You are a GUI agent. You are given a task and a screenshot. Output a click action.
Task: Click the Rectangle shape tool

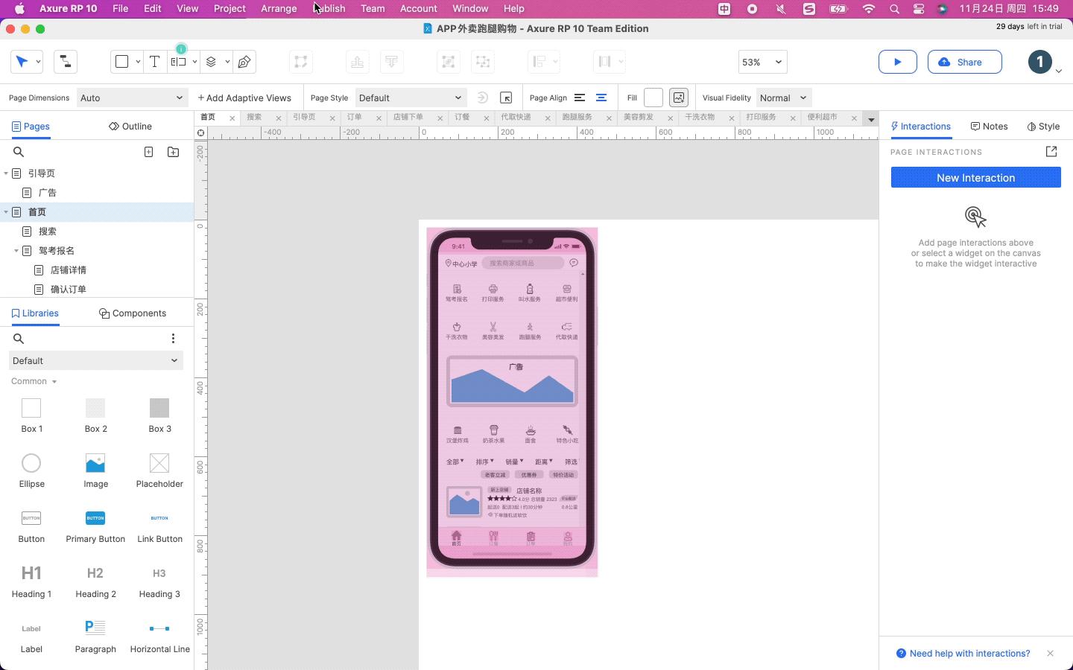(x=121, y=62)
